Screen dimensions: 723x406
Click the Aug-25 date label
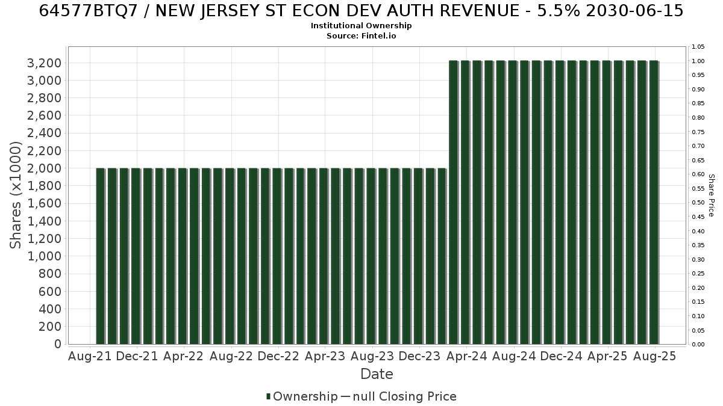coord(655,356)
